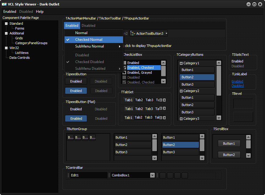Click TScrollBox scroll down arrow
The image size is (265, 195).
pyautogui.click(x=248, y=155)
